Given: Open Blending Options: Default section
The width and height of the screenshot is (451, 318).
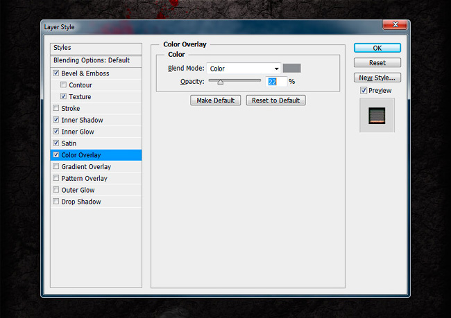Looking at the screenshot, I should pos(96,60).
